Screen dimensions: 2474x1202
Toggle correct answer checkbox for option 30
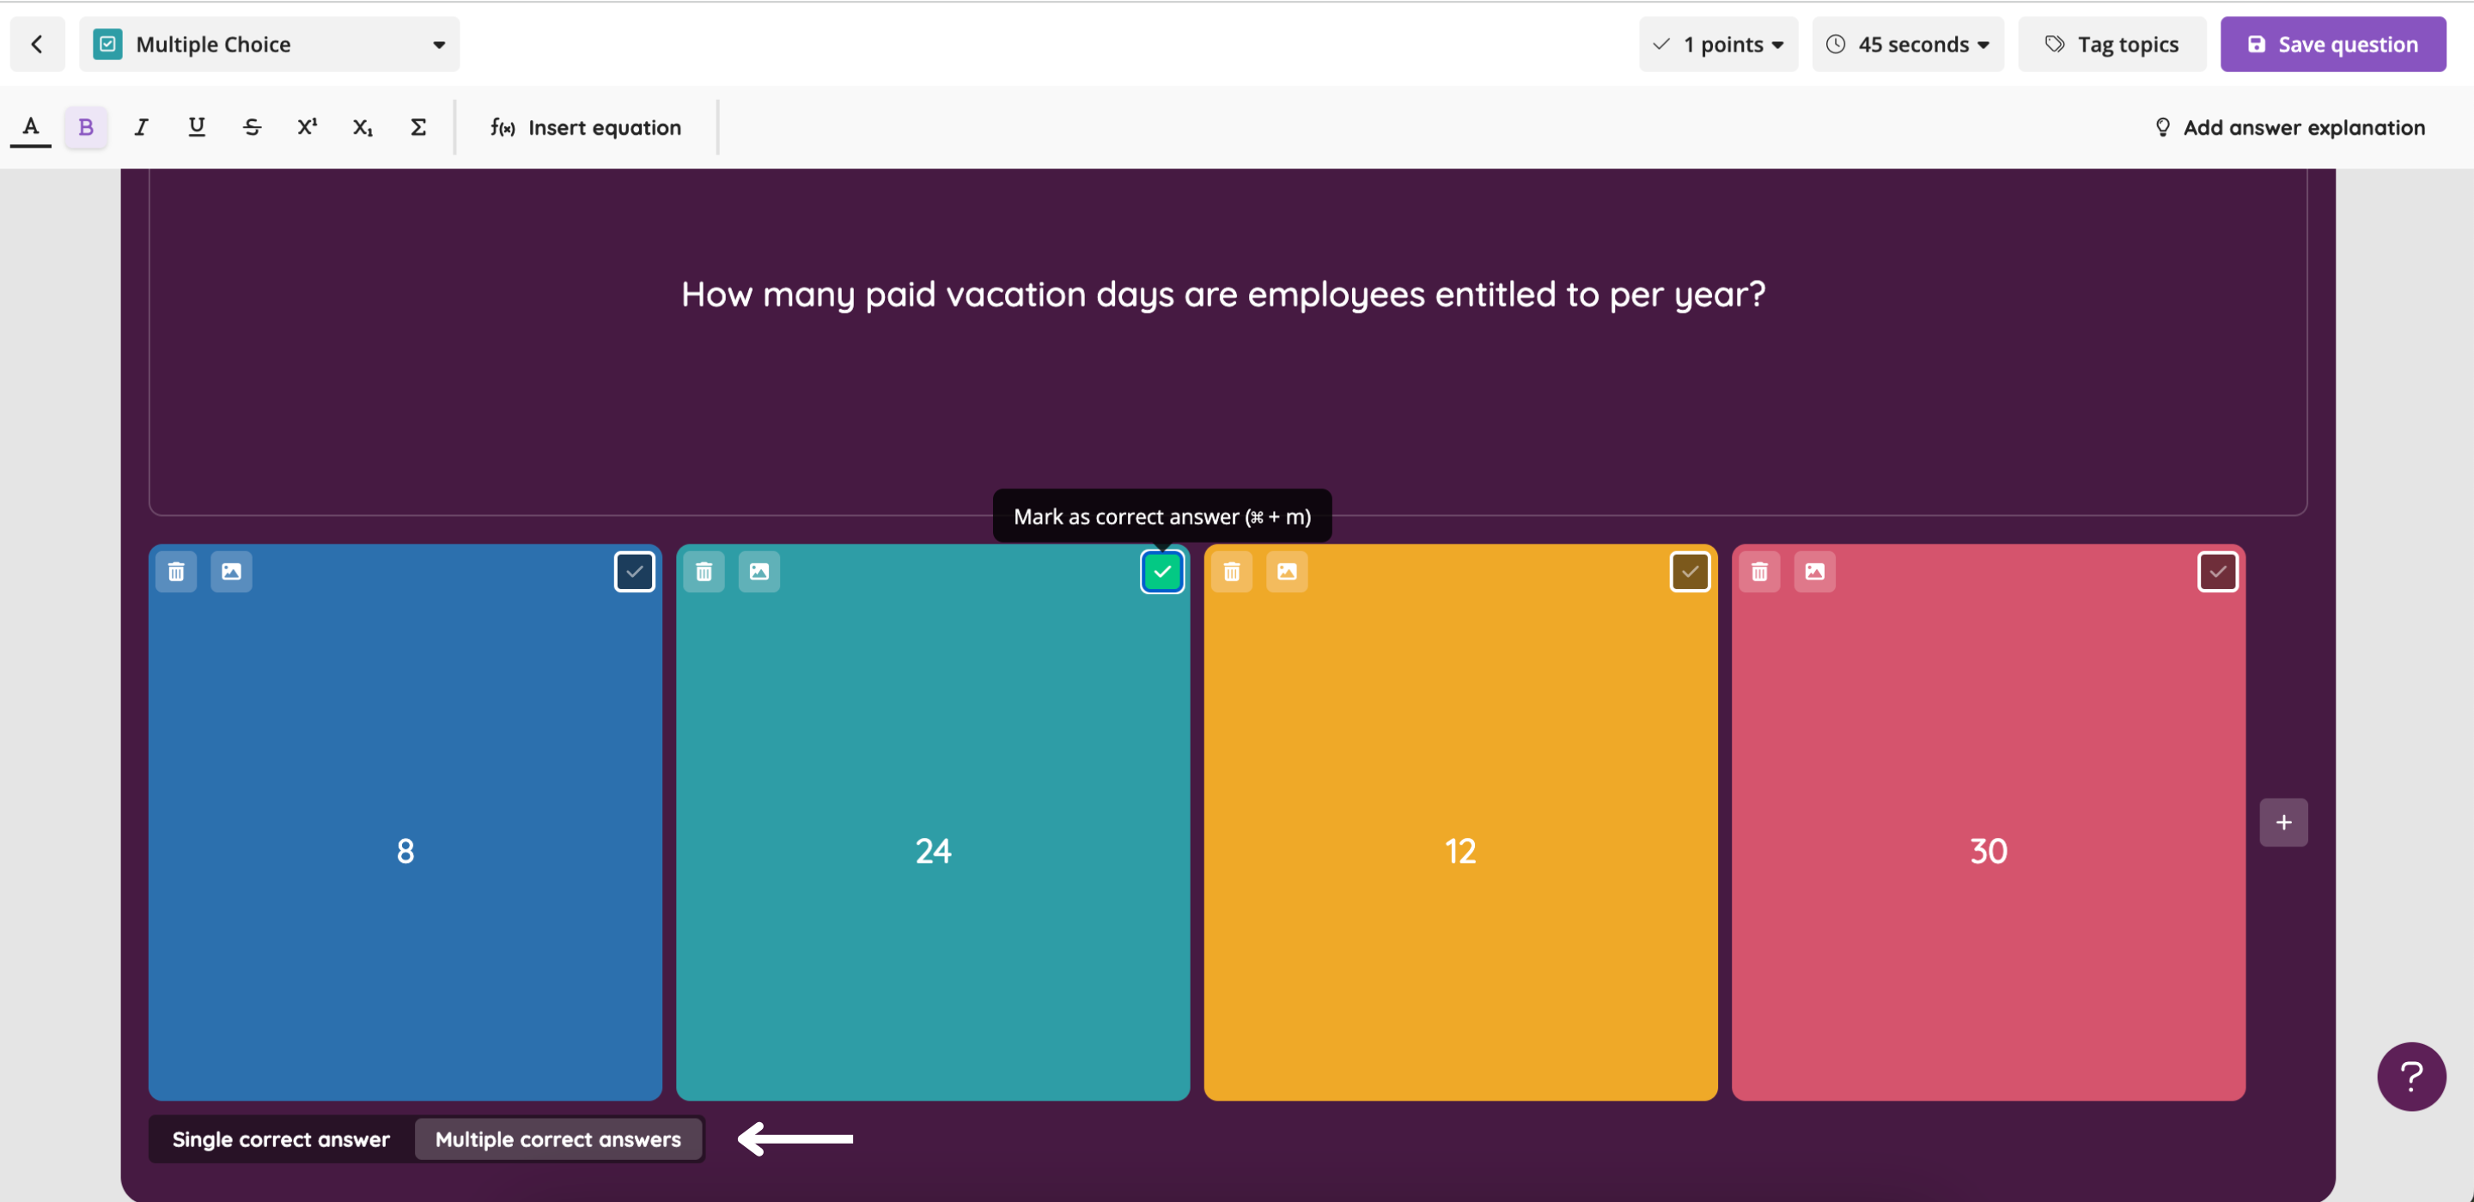(2217, 571)
